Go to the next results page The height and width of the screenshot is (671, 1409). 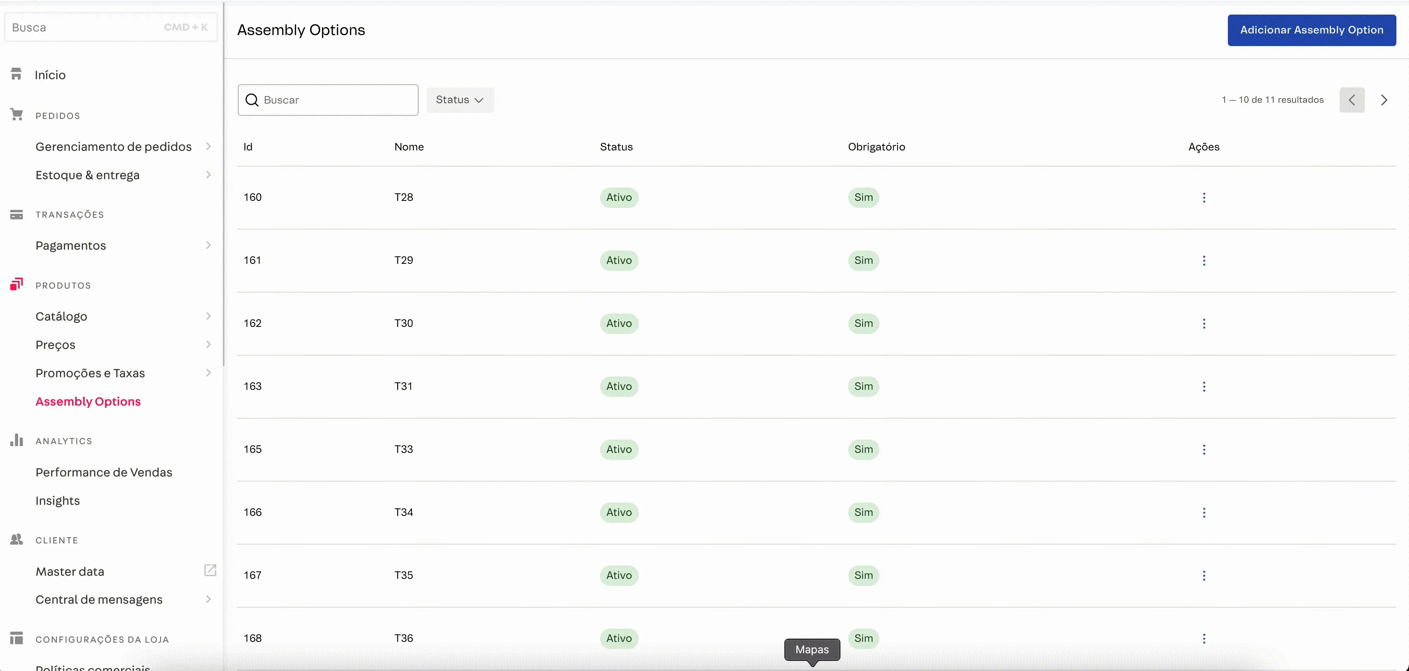tap(1384, 100)
